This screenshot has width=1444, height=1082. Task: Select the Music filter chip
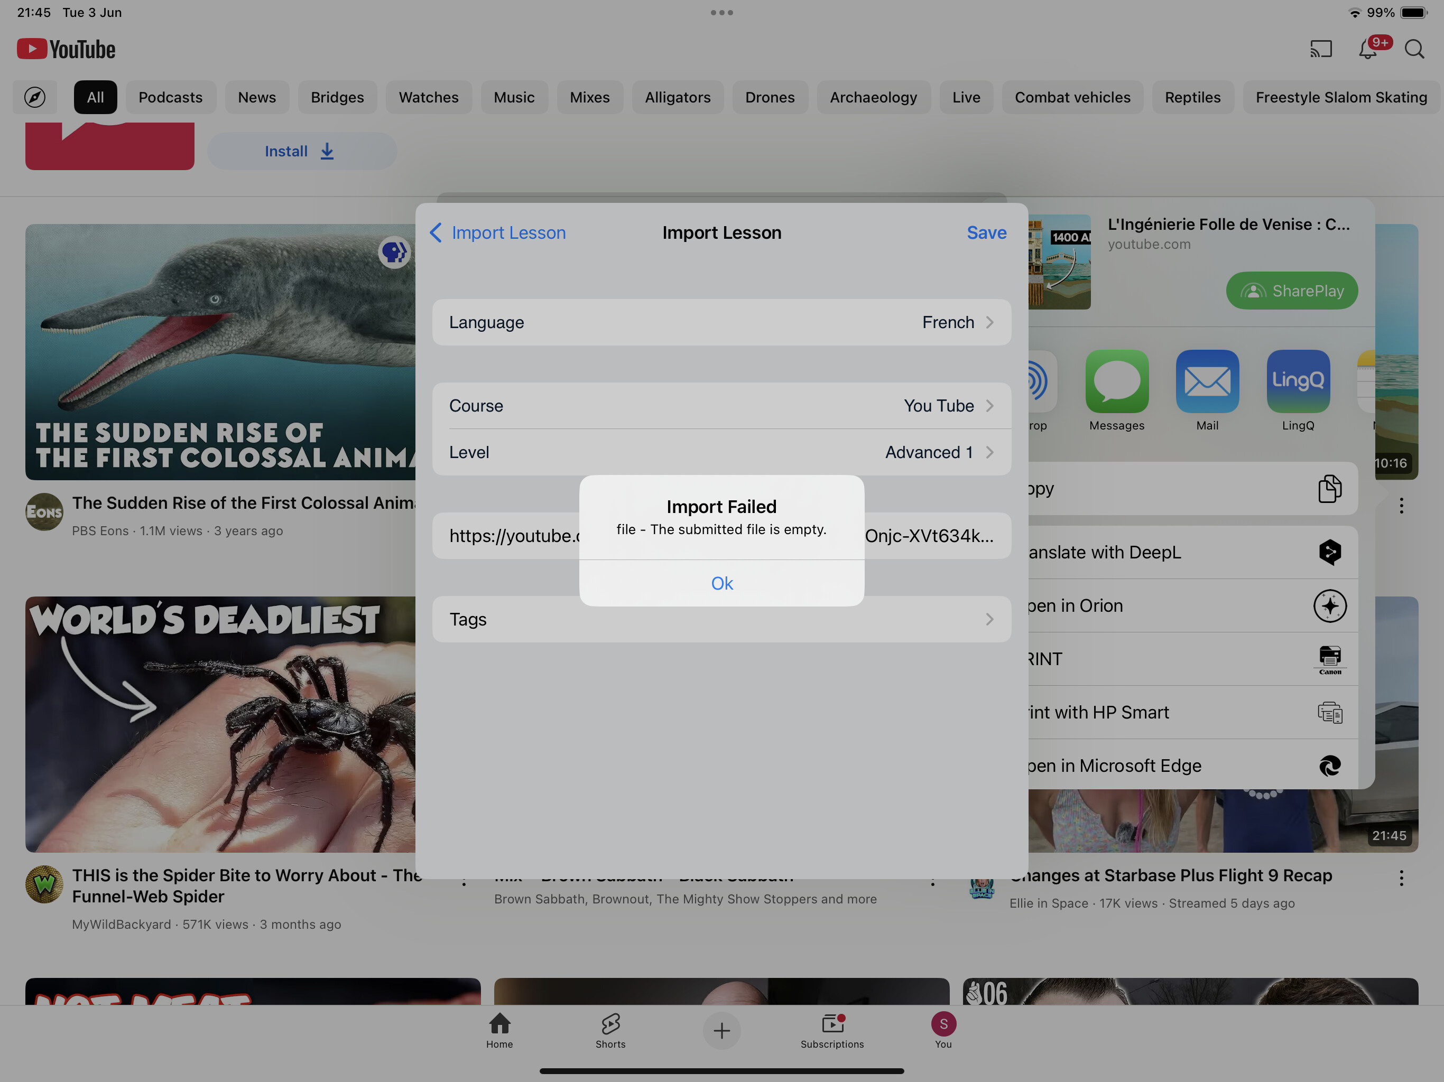[x=514, y=97]
